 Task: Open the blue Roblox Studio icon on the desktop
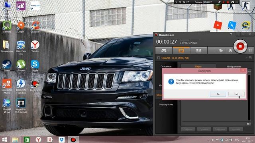[232, 25]
